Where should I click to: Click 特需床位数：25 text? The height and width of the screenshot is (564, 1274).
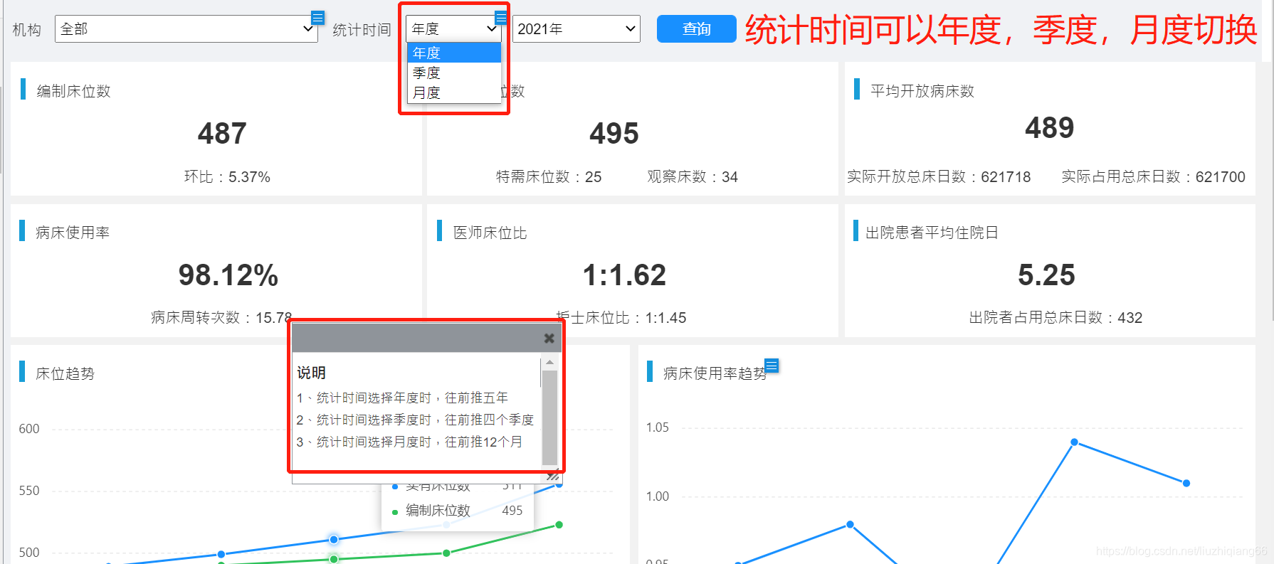(549, 177)
